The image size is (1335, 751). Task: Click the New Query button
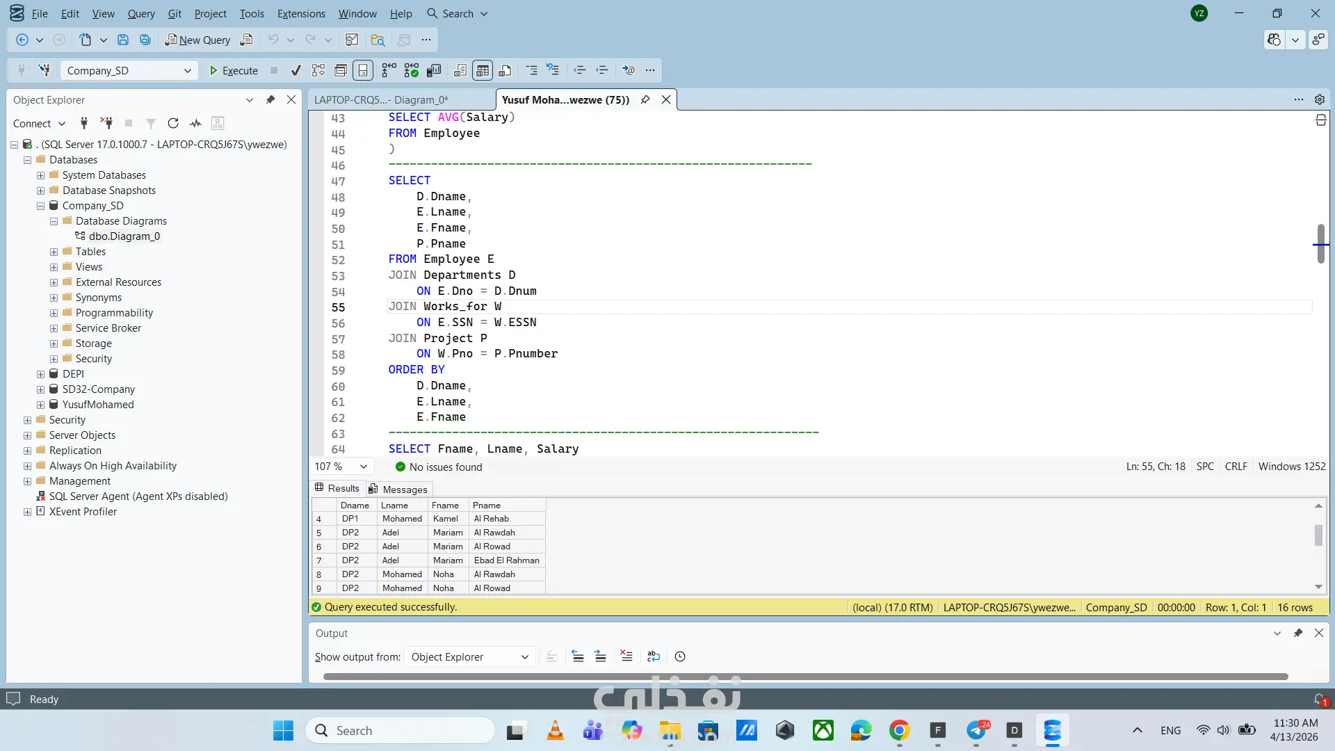pyautogui.click(x=197, y=40)
